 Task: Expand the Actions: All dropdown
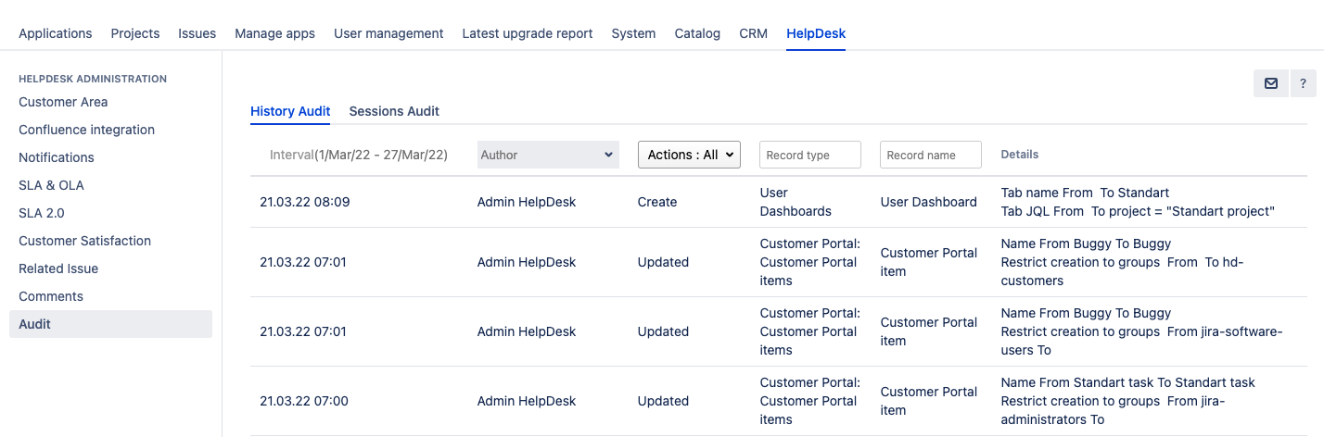coord(689,155)
